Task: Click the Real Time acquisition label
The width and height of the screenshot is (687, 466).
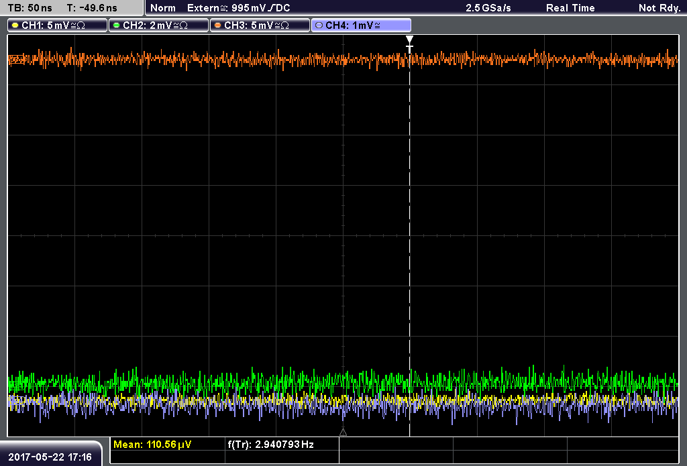Action: [x=570, y=8]
